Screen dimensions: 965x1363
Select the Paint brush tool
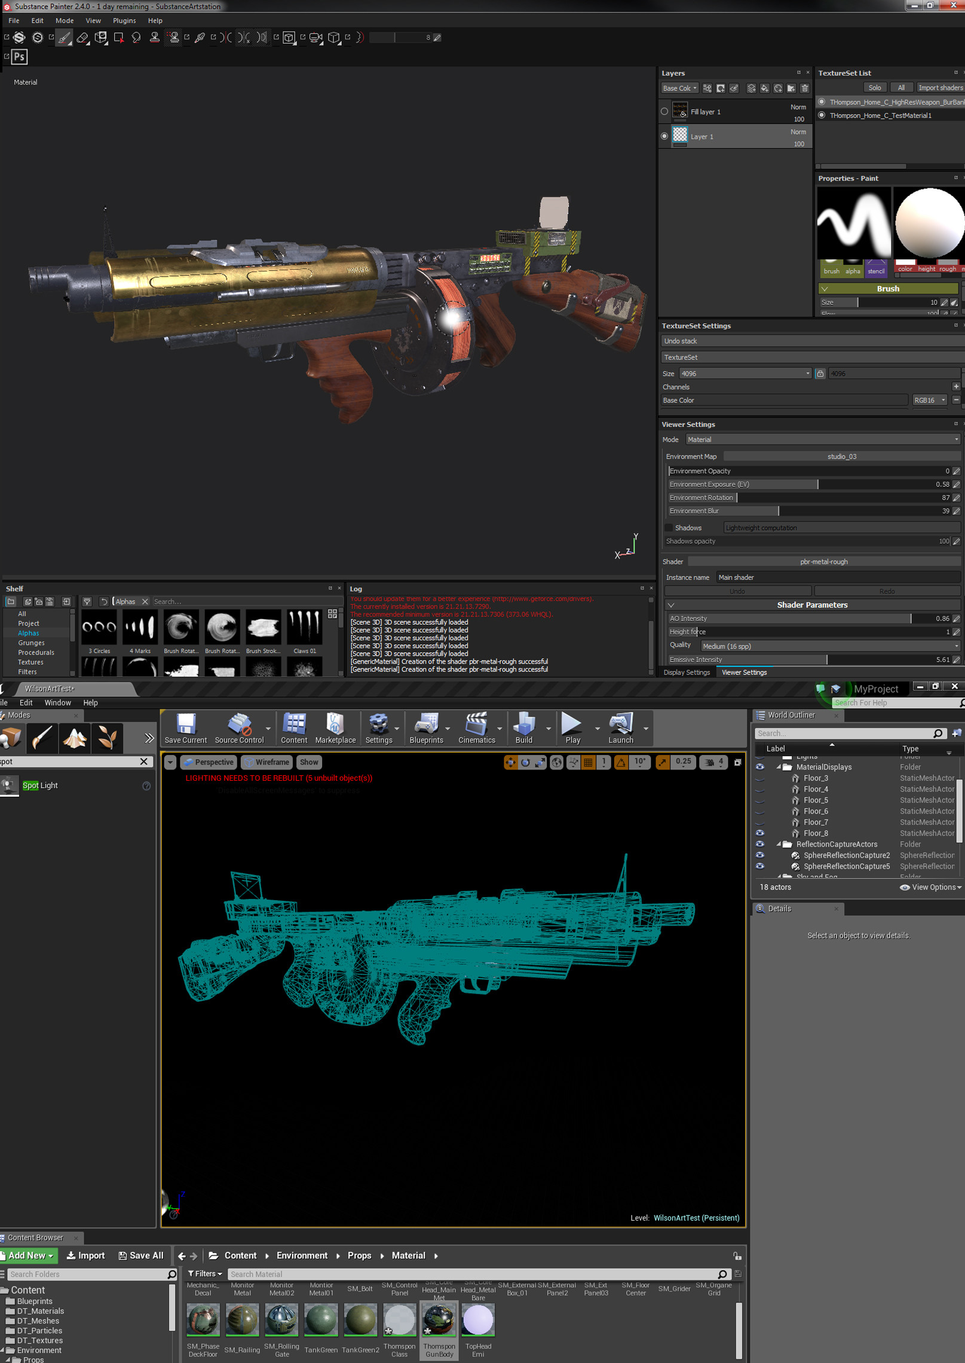65,38
